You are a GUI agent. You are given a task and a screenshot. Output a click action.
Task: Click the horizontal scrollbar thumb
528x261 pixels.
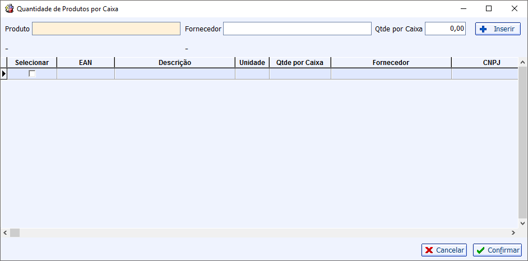click(15, 232)
